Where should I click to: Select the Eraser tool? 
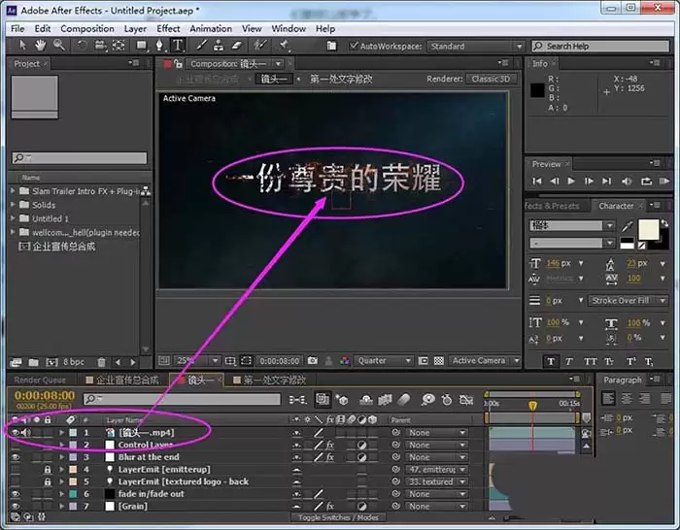click(x=236, y=45)
